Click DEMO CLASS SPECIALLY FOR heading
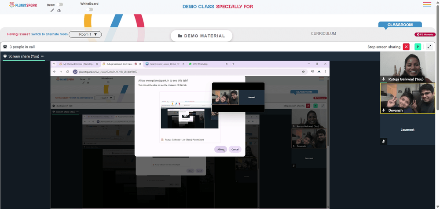This screenshot has width=440, height=209. coord(218,7)
